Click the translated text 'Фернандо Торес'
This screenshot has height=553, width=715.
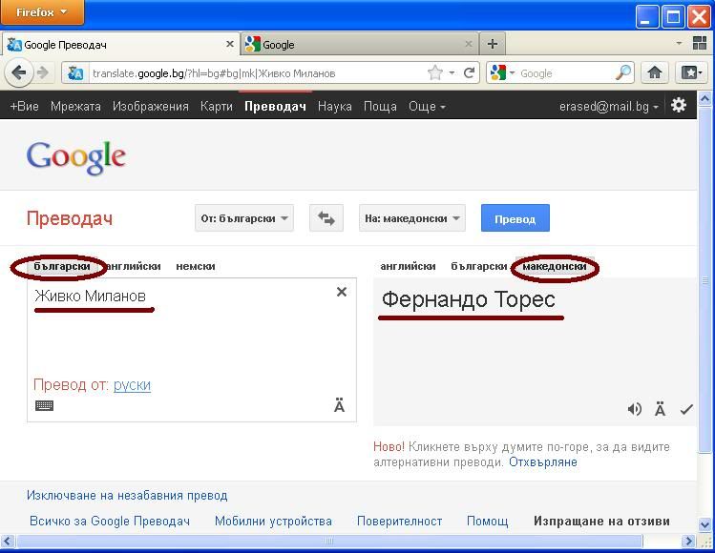point(469,299)
